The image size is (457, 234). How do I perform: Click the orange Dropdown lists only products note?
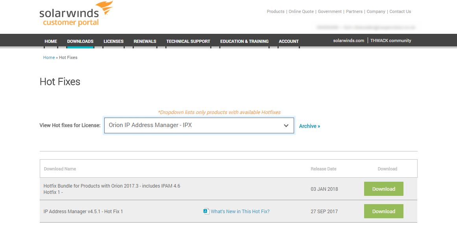coord(219,112)
